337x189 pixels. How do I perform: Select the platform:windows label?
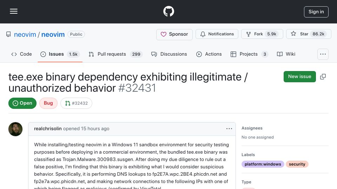pyautogui.click(x=263, y=164)
